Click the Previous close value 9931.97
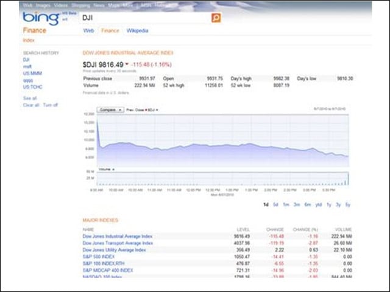 coord(147,78)
